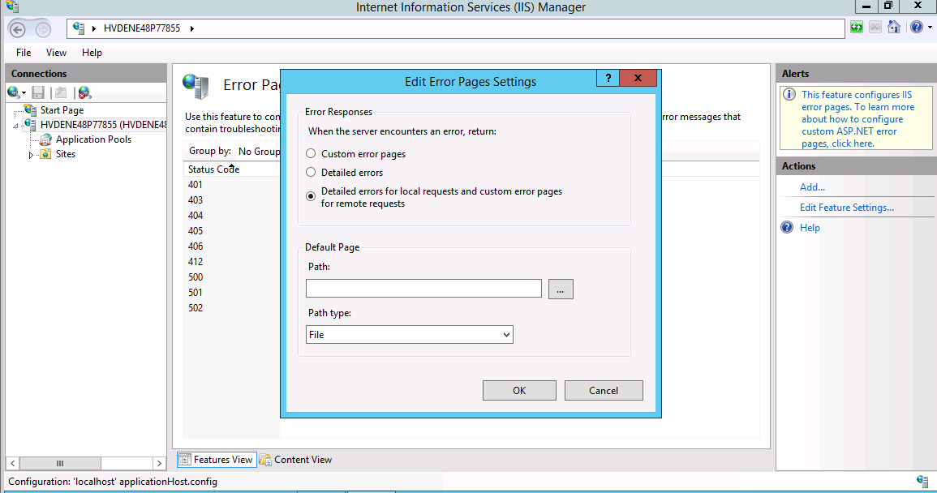Click the default page Path input field

[423, 289]
